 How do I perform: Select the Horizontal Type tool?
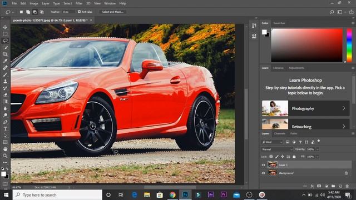[x=5, y=128]
